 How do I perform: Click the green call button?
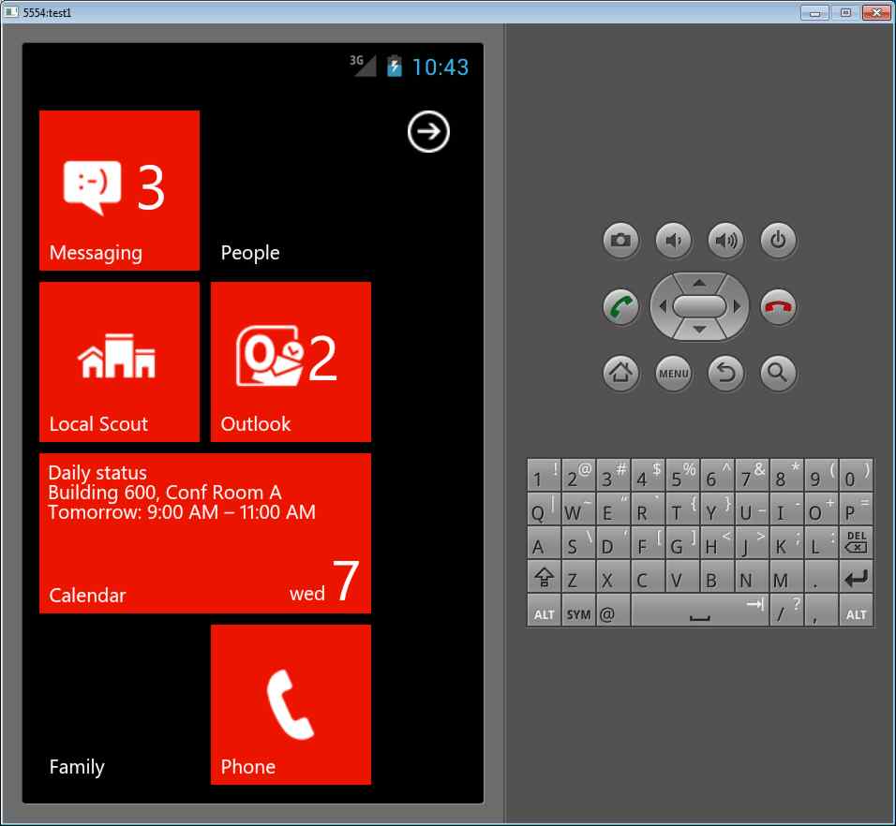[620, 306]
